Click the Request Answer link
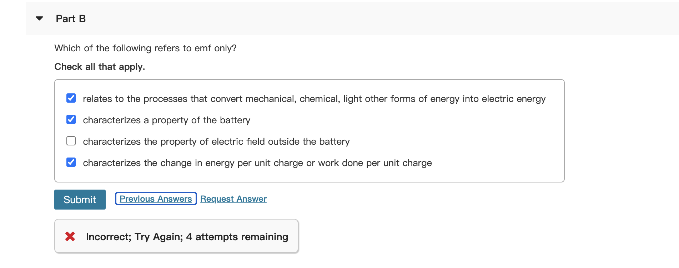Image resolution: width=679 pixels, height=268 pixels. (x=233, y=199)
